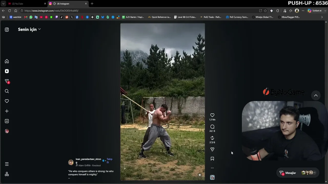
Task: Repost the reel using the repost icon
Action: click(x=212, y=138)
